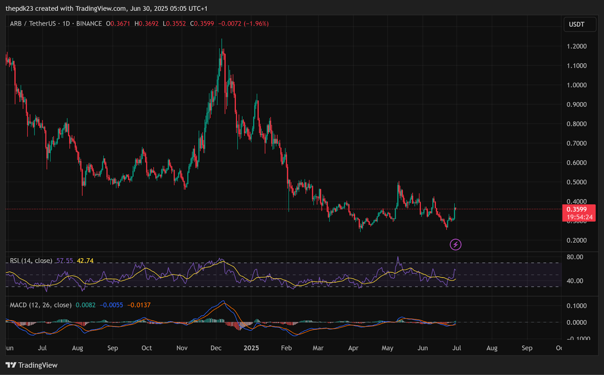
Task: Click the Dec label on time axis
Action: coord(216,348)
